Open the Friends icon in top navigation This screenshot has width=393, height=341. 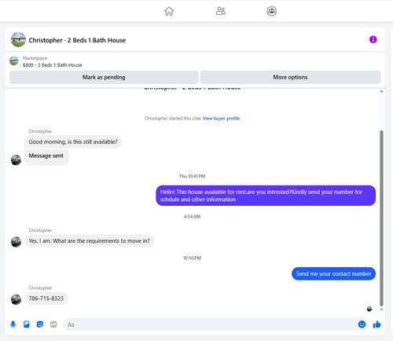tap(221, 11)
